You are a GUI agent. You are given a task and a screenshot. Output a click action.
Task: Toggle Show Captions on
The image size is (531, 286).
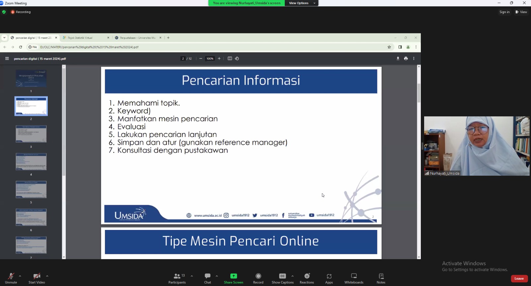pyautogui.click(x=282, y=278)
